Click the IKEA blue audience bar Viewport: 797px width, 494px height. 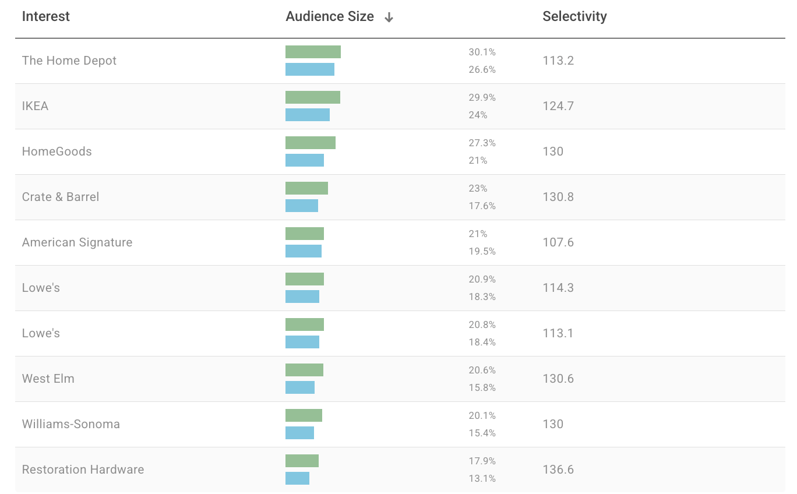307,115
